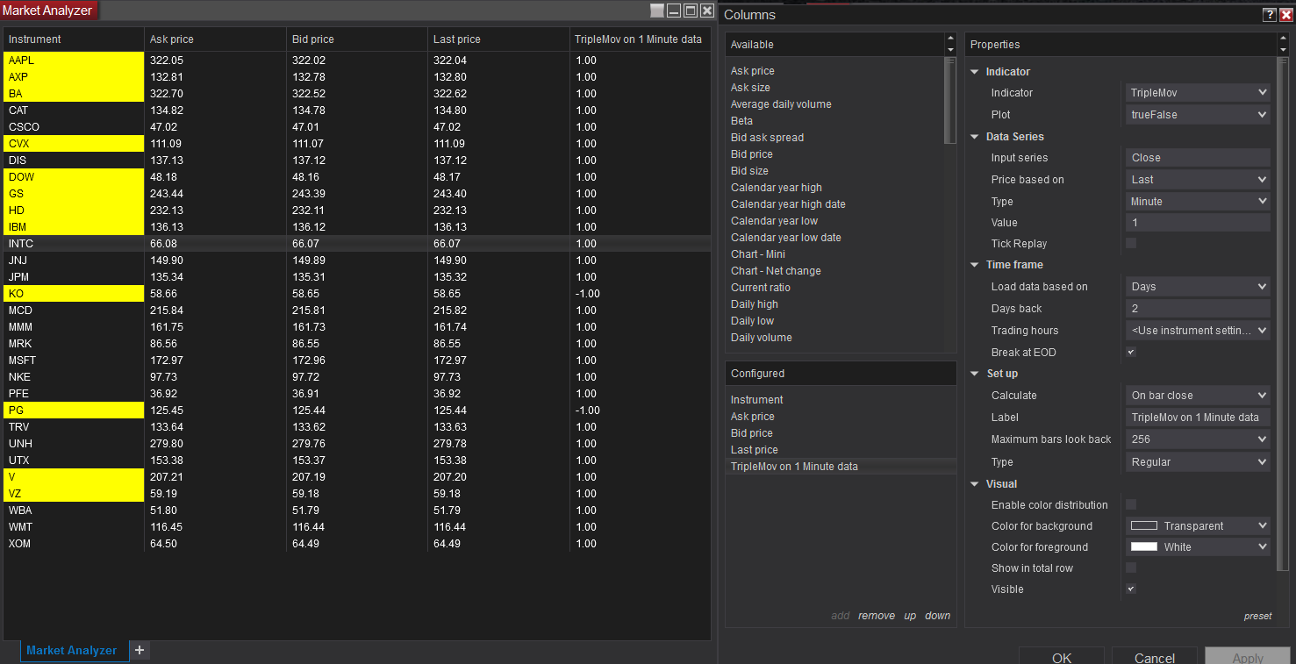
Task: Check the Show in total row box
Action: (1131, 568)
